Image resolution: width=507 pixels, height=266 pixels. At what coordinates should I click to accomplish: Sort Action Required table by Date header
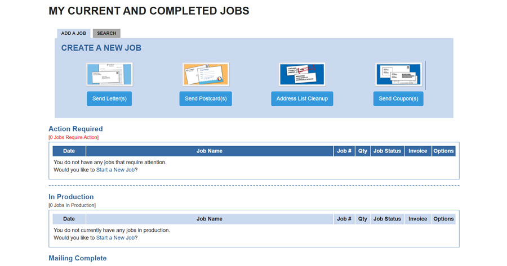coord(69,151)
